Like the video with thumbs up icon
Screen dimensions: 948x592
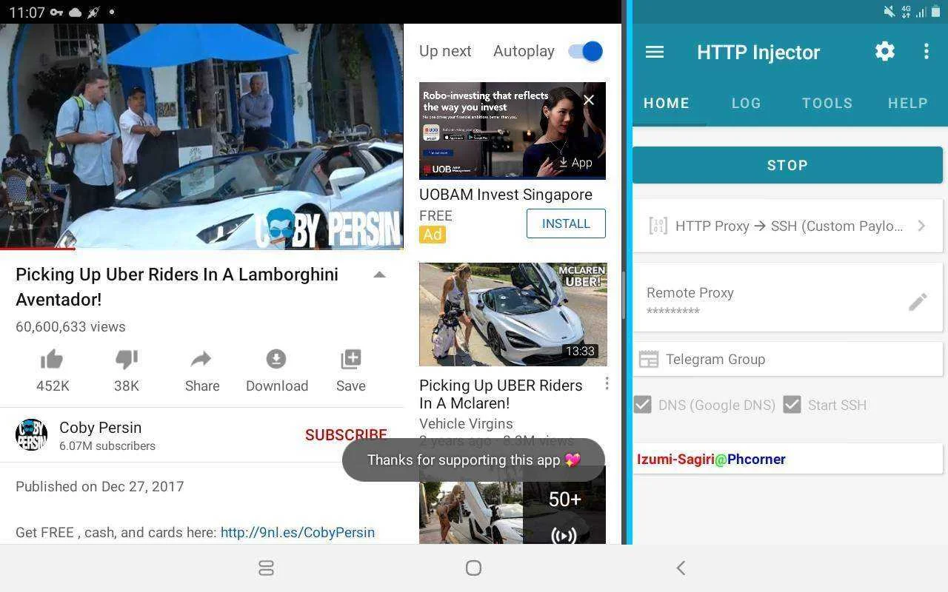point(52,360)
